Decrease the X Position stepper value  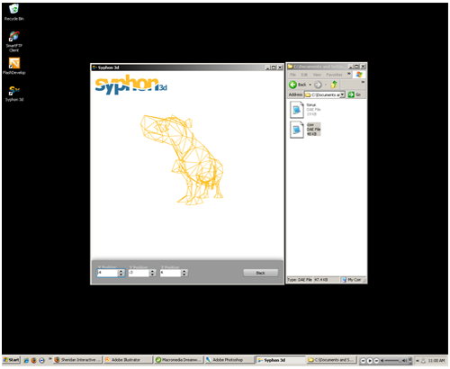pyautogui.click(x=121, y=274)
